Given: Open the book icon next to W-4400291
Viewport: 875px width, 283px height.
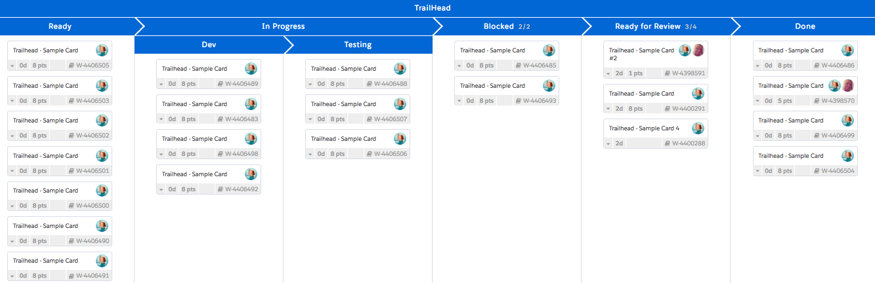Looking at the screenshot, I should click(x=668, y=109).
